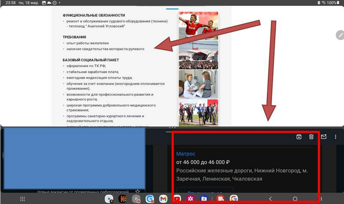Viewport: 344px width, 204px height.
Task: Tap the split-screen divider handle dots
Action: pyautogui.click(x=172, y=128)
